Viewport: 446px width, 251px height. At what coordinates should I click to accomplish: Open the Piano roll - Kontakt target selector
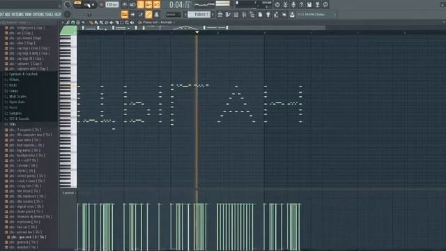click(157, 22)
